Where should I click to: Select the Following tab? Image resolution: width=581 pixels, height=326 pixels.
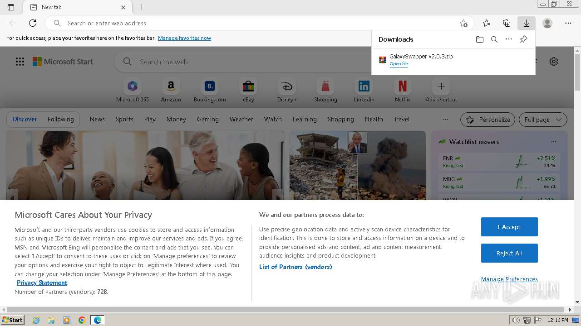click(x=60, y=120)
